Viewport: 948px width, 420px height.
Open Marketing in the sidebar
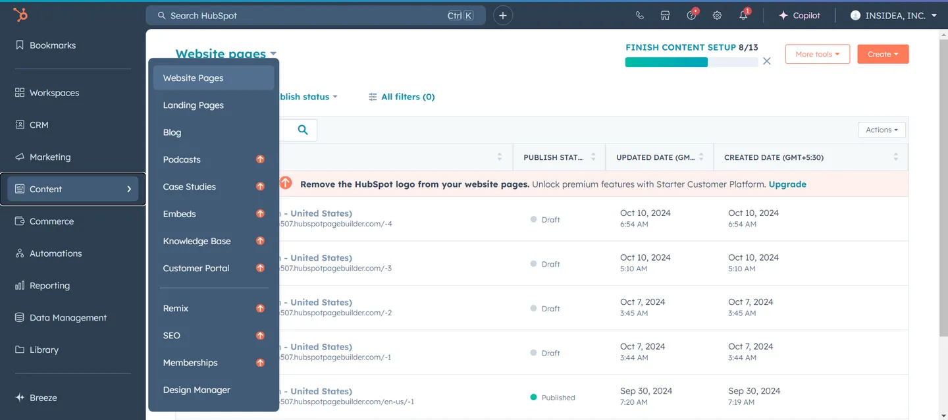coord(43,157)
